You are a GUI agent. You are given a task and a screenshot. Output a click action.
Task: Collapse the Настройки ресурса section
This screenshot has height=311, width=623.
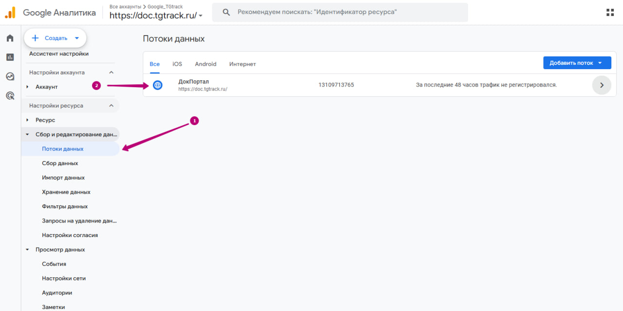[111, 106]
